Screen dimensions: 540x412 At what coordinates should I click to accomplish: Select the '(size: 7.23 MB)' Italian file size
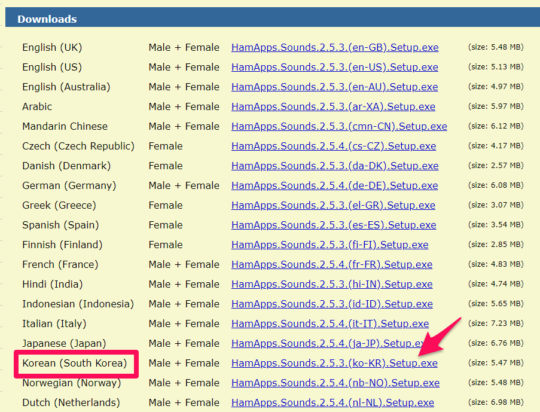click(x=496, y=323)
